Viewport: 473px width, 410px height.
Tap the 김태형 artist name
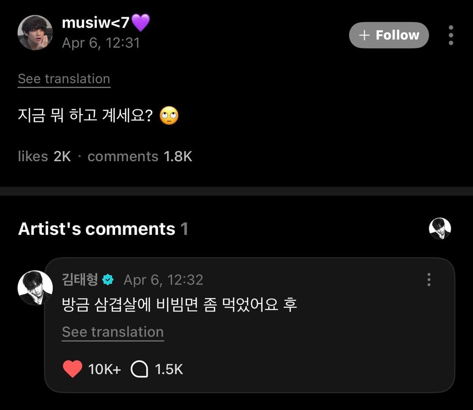(x=80, y=279)
